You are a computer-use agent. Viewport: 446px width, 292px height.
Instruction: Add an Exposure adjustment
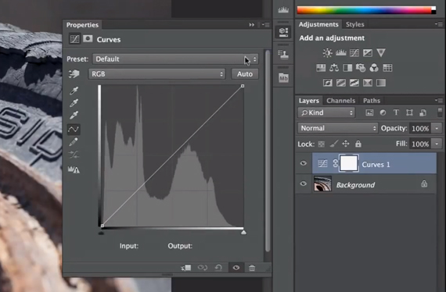click(x=368, y=52)
